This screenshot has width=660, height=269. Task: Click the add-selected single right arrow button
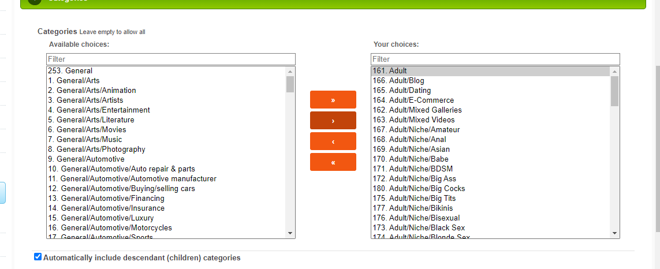333,121
